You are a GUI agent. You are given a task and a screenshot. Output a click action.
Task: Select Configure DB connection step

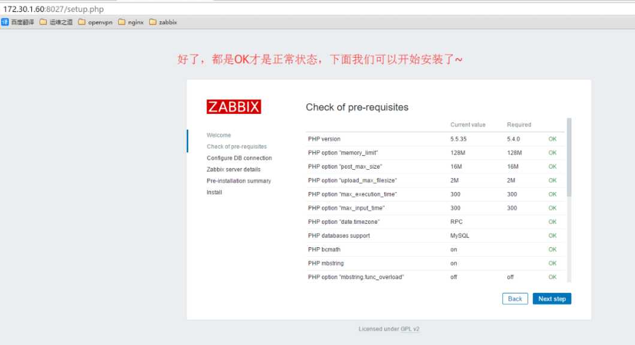[239, 158]
